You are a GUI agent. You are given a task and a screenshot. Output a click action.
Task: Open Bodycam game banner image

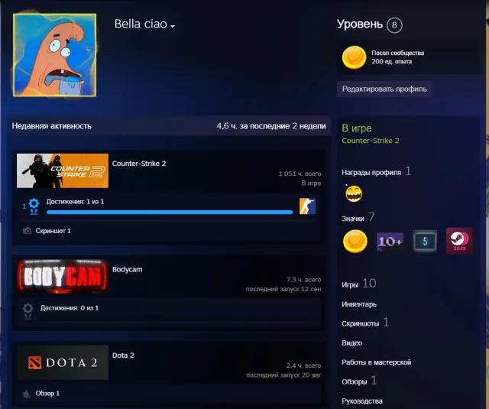pos(63,276)
